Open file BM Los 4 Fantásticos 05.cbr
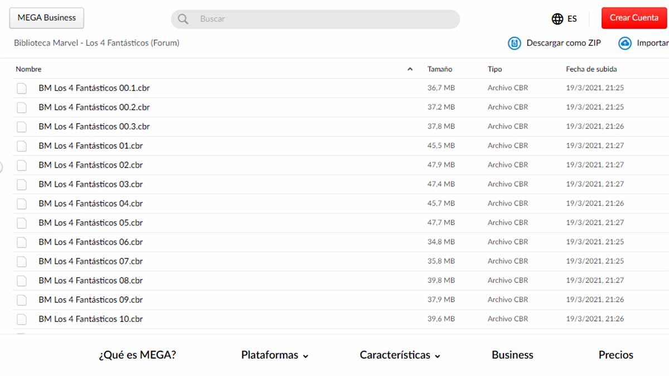The width and height of the screenshot is (669, 376). point(90,223)
